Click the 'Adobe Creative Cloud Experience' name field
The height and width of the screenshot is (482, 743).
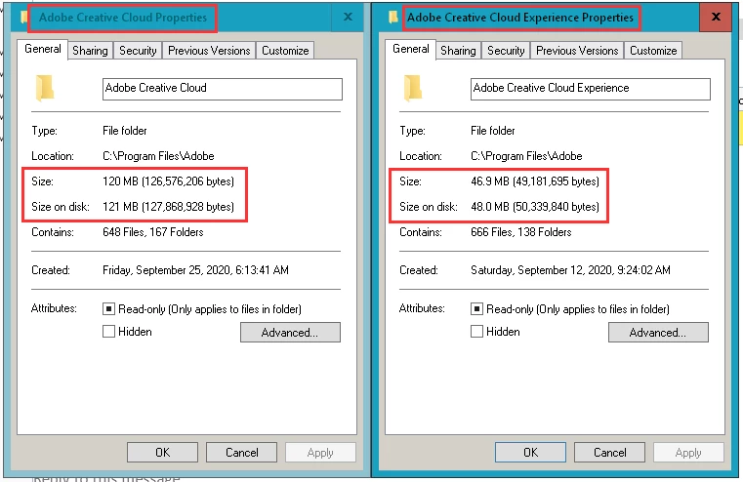point(591,89)
